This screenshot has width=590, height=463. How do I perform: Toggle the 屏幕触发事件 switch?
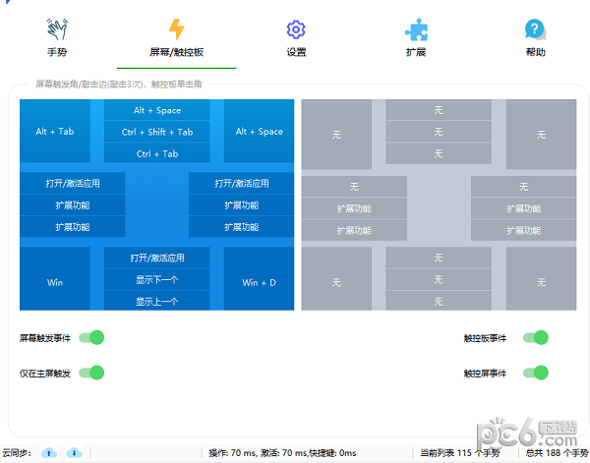point(91,338)
